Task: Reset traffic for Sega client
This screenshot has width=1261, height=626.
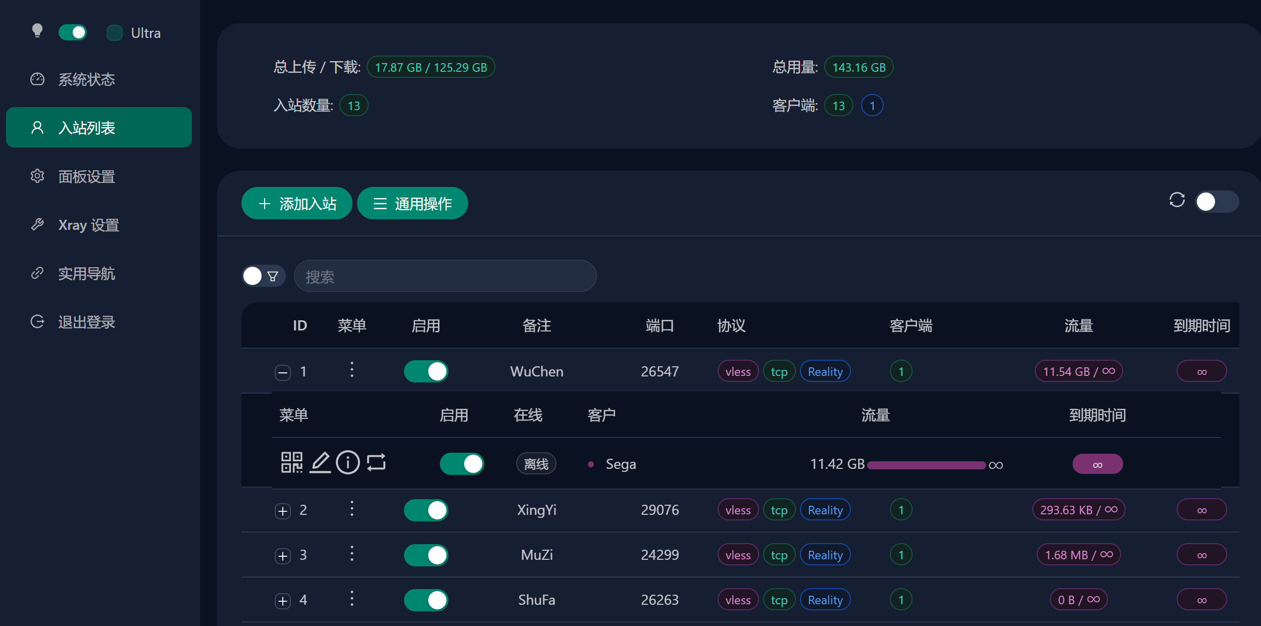Action: tap(376, 462)
